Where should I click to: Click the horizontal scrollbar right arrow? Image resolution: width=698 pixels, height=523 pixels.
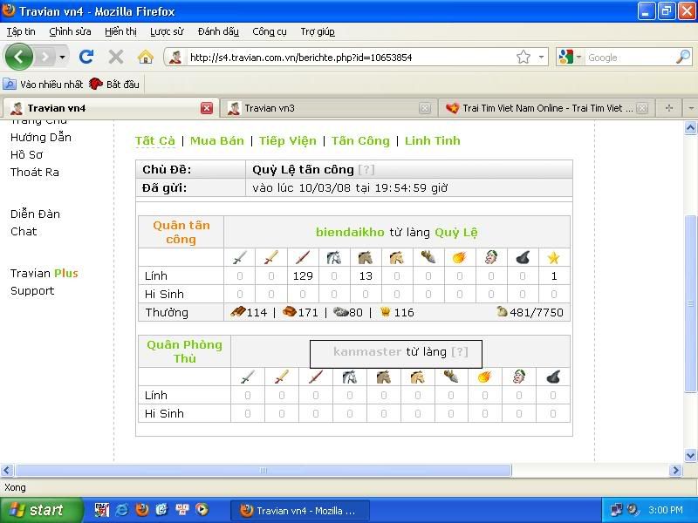click(x=675, y=470)
